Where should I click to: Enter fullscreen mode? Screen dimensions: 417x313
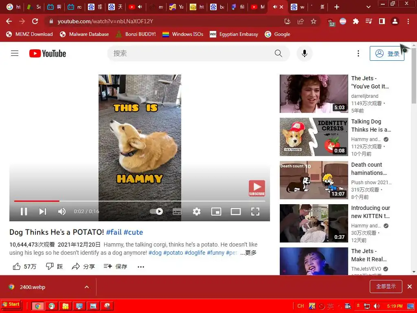(255, 212)
